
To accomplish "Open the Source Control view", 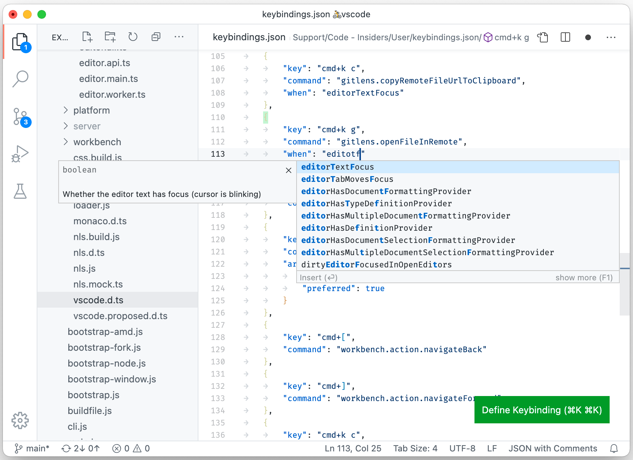I will tap(20, 116).
